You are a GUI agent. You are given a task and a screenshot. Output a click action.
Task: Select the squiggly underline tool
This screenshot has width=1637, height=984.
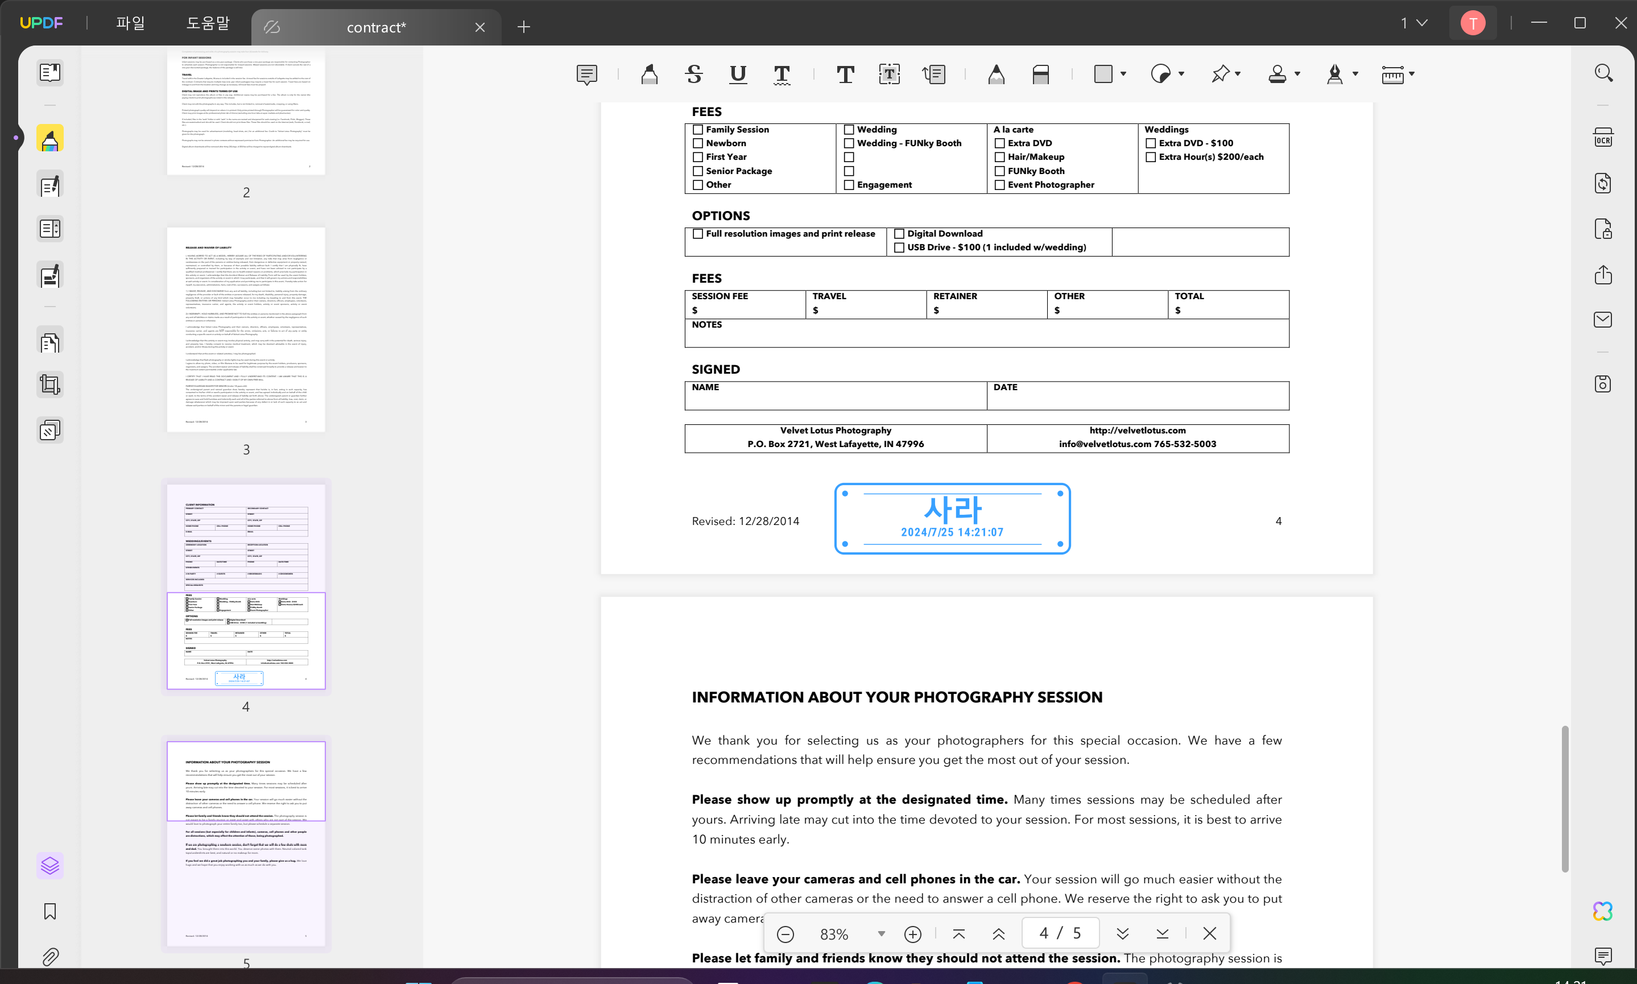pos(782,75)
